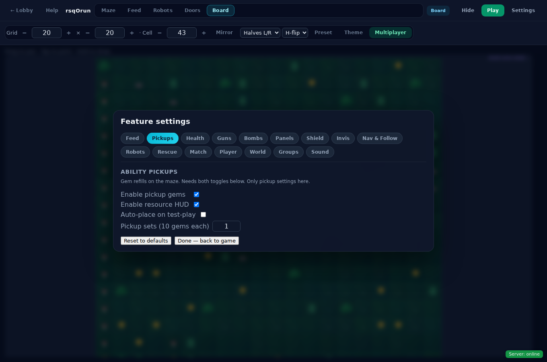
Task: Click Done — back to game
Action: click(207, 241)
